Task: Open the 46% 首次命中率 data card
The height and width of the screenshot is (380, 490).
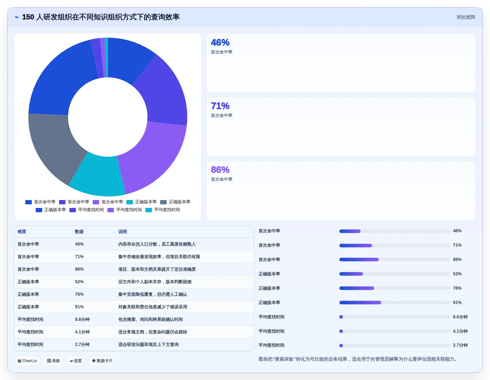Action: [341, 63]
